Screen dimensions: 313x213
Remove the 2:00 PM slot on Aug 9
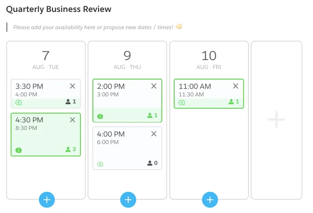(x=154, y=86)
